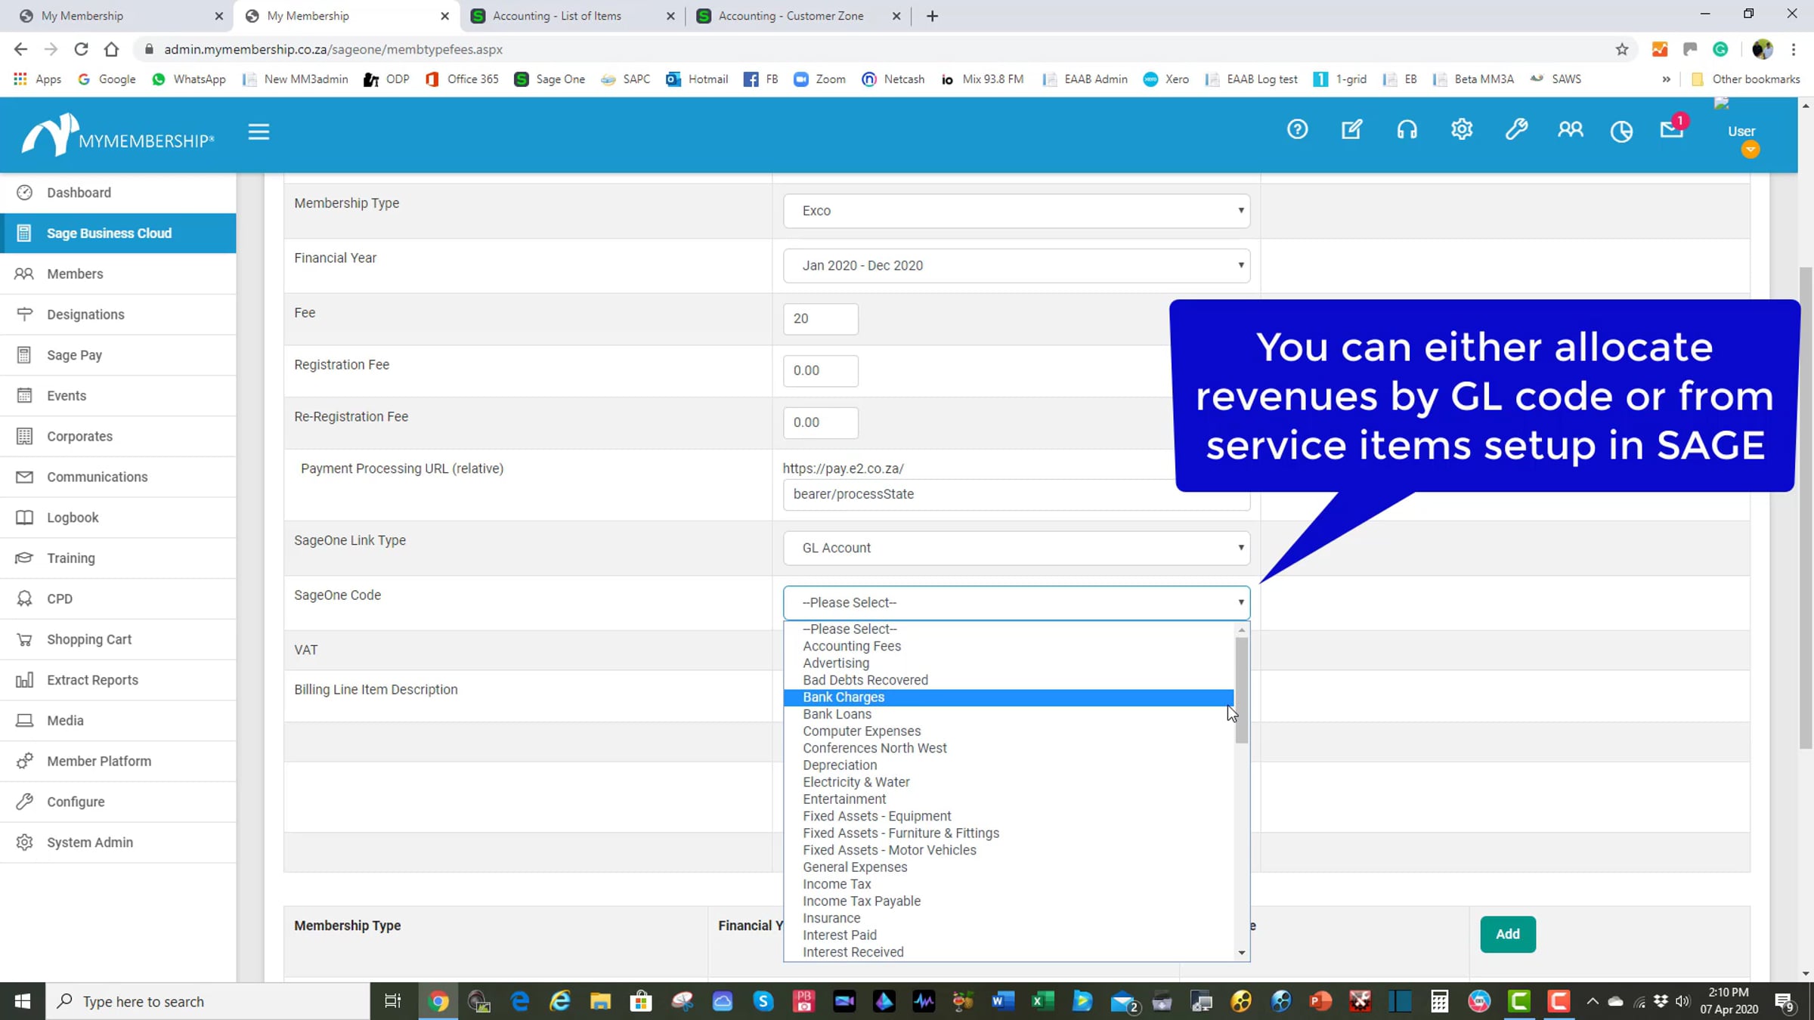Click the Registration Fee input field

pos(820,370)
